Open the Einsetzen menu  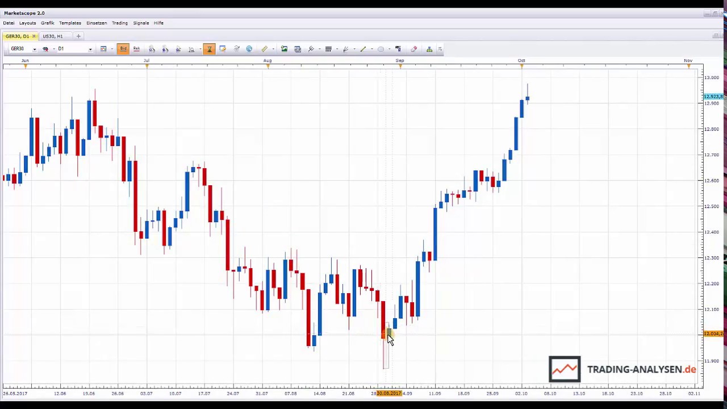(x=97, y=23)
